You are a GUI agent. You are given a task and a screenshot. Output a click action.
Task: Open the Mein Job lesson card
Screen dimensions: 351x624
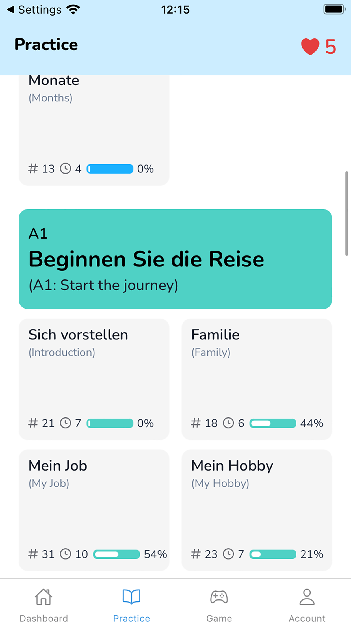(x=94, y=510)
